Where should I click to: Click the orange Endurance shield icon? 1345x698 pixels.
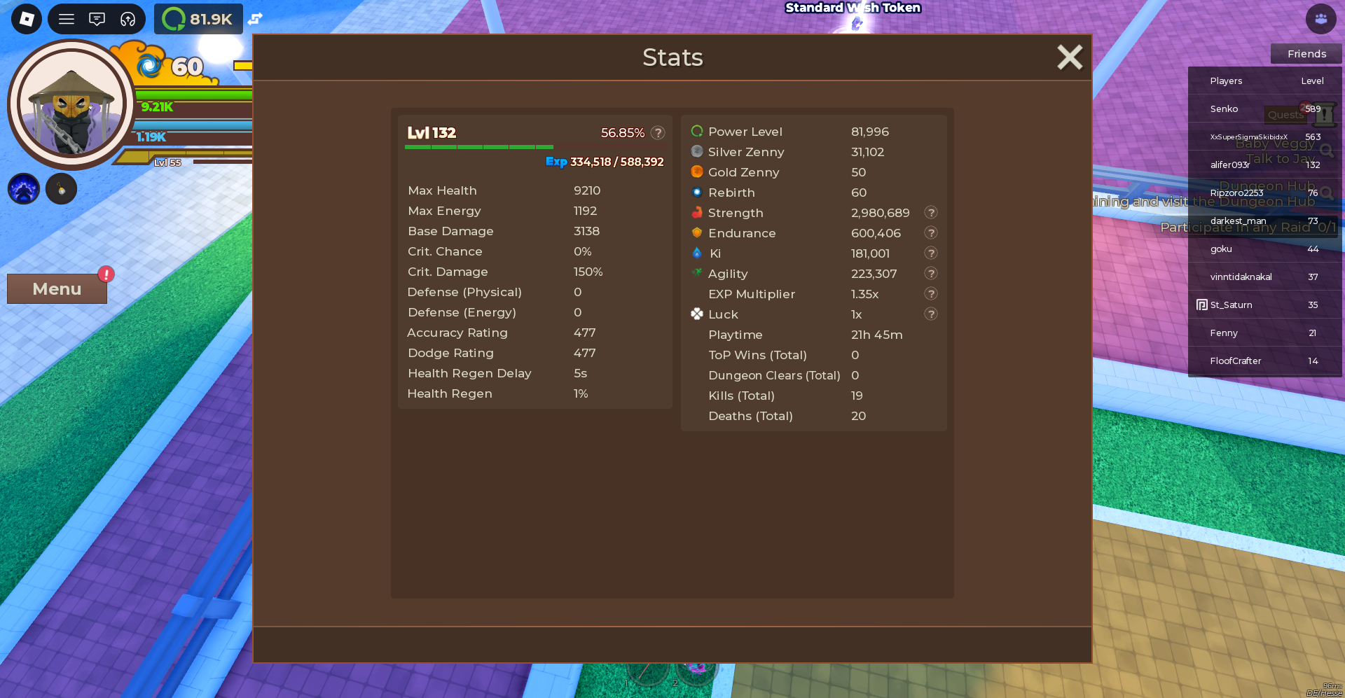click(x=697, y=232)
